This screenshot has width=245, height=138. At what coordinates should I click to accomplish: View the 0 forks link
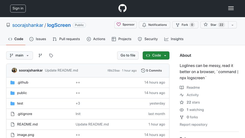189,117
